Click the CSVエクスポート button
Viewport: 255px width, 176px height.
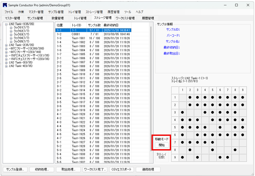point(121,169)
